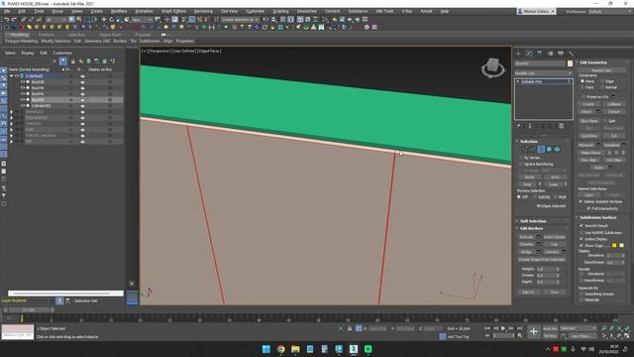
Task: Toggle the Show Cage checkbox
Action: [581, 245]
